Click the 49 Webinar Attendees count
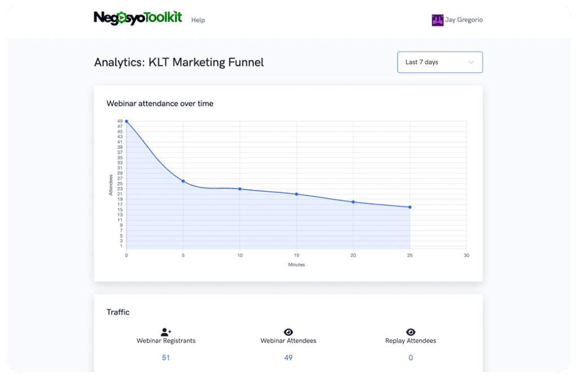Viewport: 578px width, 376px height. tap(288, 357)
